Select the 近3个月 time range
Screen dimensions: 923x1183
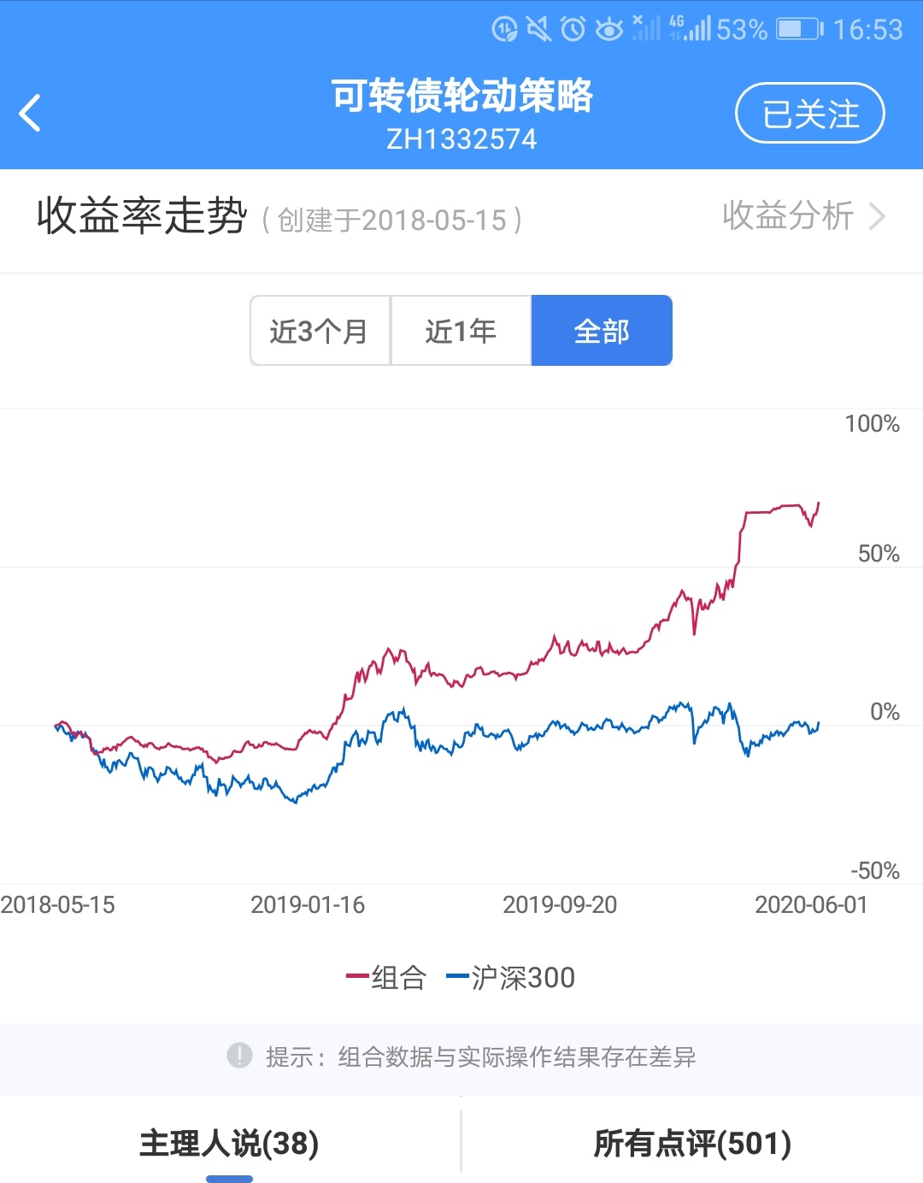pyautogui.click(x=320, y=331)
